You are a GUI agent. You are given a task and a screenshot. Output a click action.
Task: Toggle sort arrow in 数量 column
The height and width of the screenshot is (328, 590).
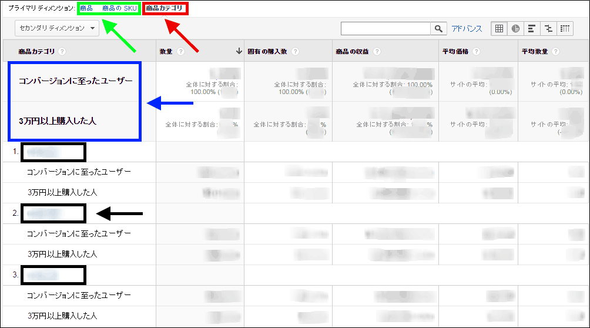pyautogui.click(x=239, y=51)
